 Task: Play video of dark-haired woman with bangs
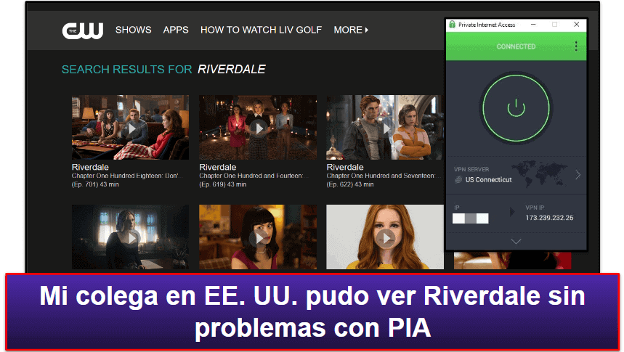[258, 237]
